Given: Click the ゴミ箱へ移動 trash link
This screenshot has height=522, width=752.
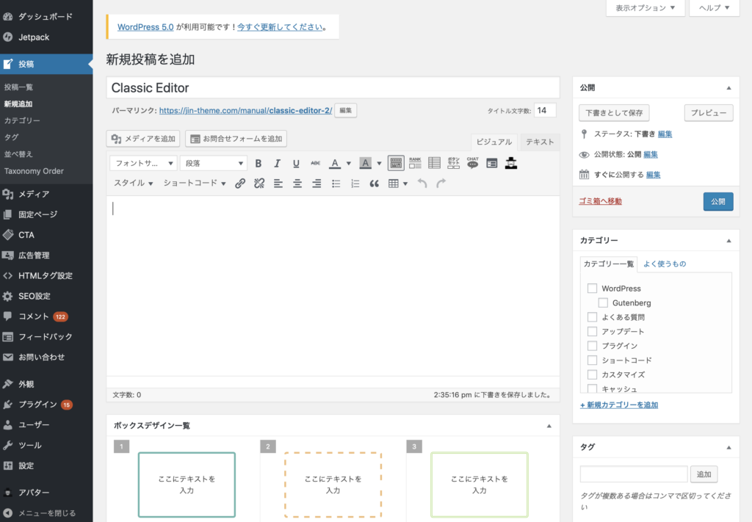Looking at the screenshot, I should coord(600,201).
